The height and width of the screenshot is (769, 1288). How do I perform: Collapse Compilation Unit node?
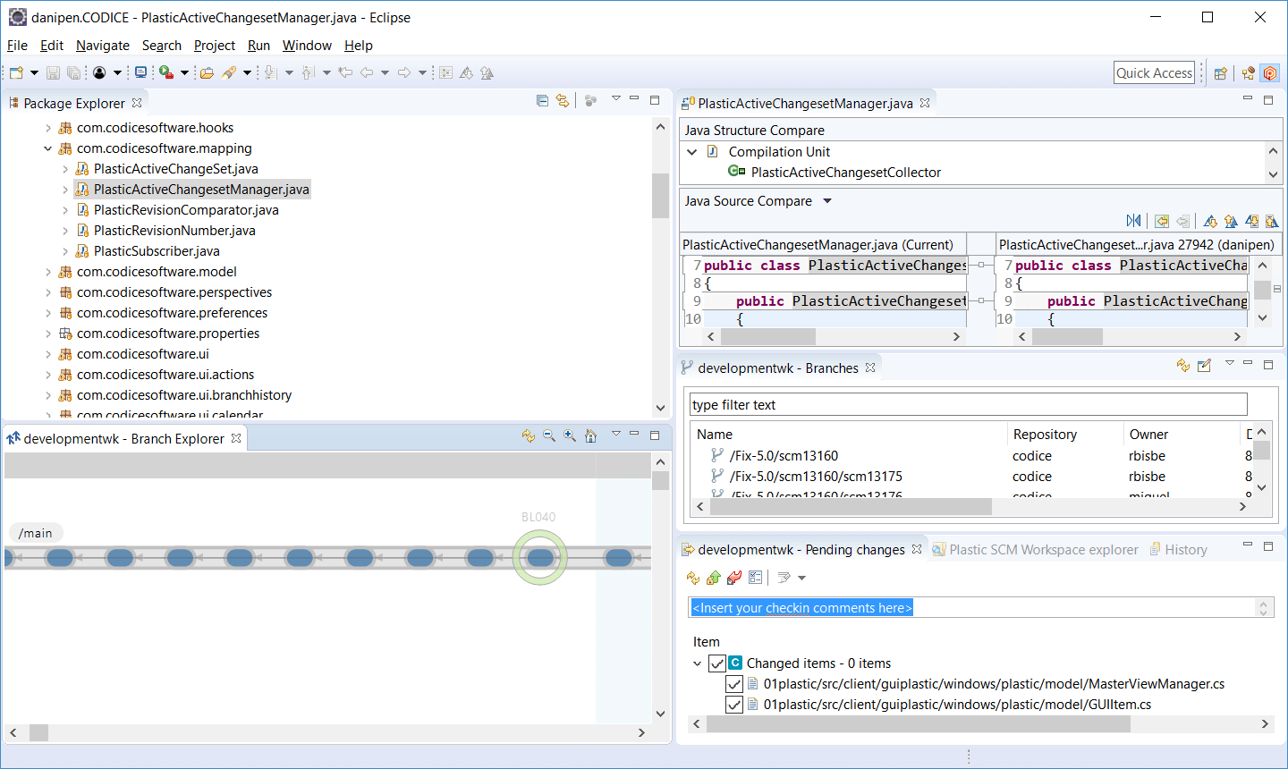coord(692,152)
